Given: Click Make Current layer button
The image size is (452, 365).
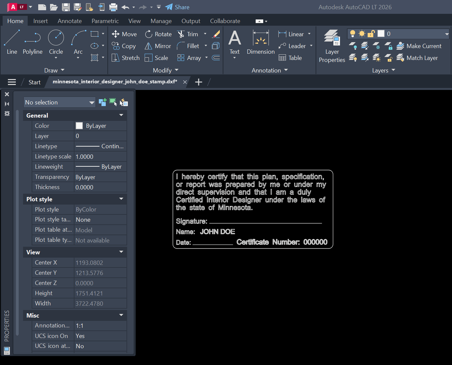Looking at the screenshot, I should coord(419,46).
